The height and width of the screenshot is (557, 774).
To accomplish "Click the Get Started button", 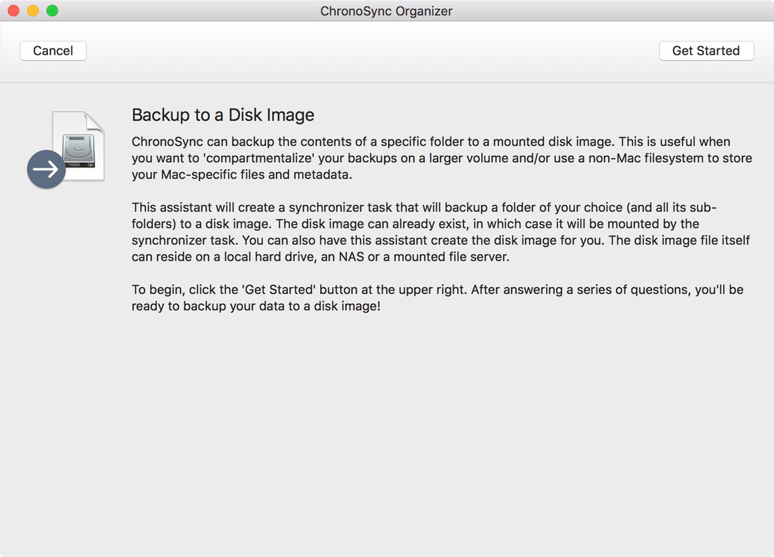I will 706,51.
